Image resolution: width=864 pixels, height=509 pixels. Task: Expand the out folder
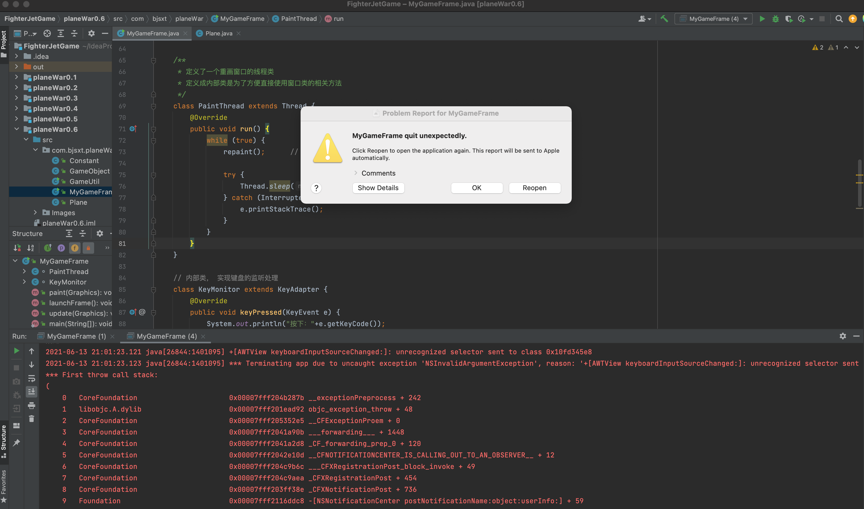pyautogui.click(x=16, y=66)
